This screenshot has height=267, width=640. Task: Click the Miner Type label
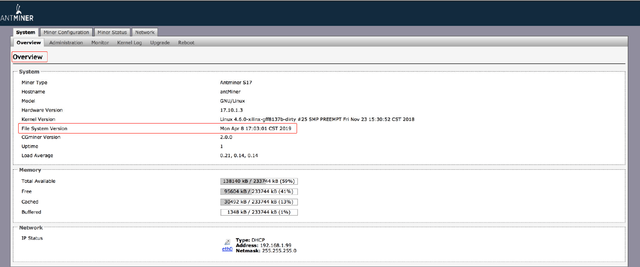click(35, 83)
